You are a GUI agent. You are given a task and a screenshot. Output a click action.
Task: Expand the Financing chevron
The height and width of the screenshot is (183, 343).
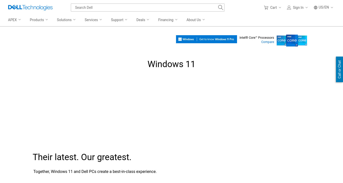tap(176, 20)
